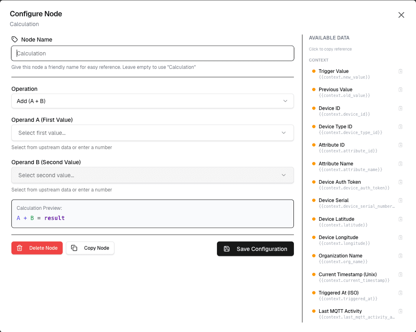
Task: Save the node configuration
Action: (x=255, y=249)
